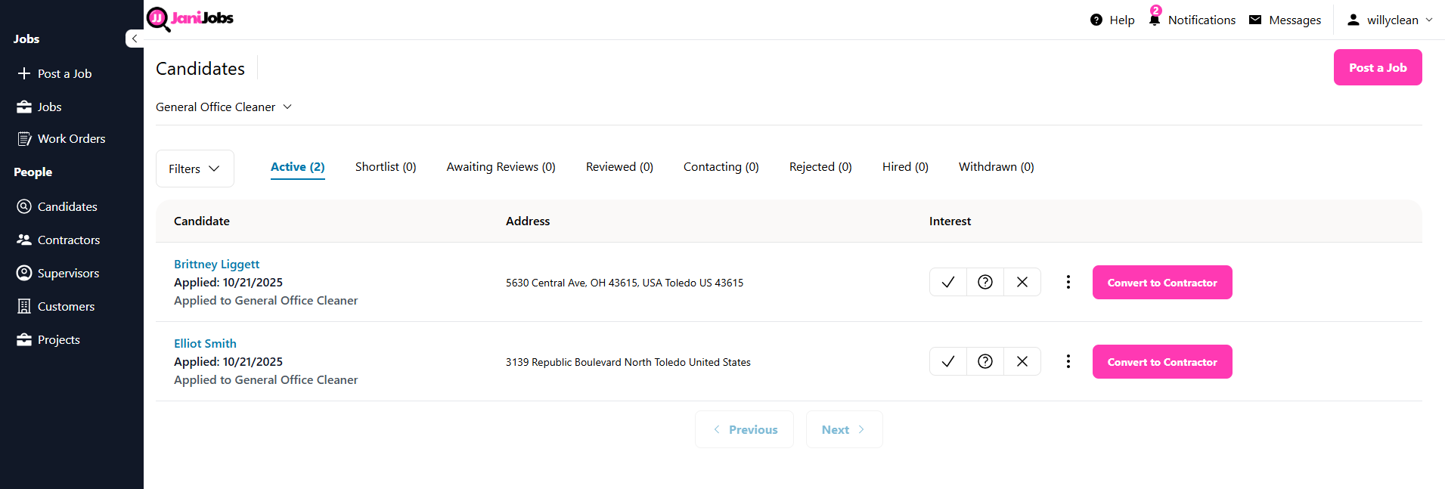The height and width of the screenshot is (489, 1445).
Task: Convert Elliot Smith to Contractor
Action: pyautogui.click(x=1162, y=361)
